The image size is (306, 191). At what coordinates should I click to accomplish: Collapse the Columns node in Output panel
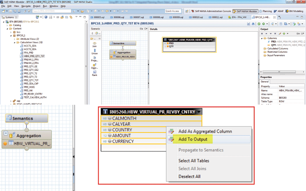point(261,39)
